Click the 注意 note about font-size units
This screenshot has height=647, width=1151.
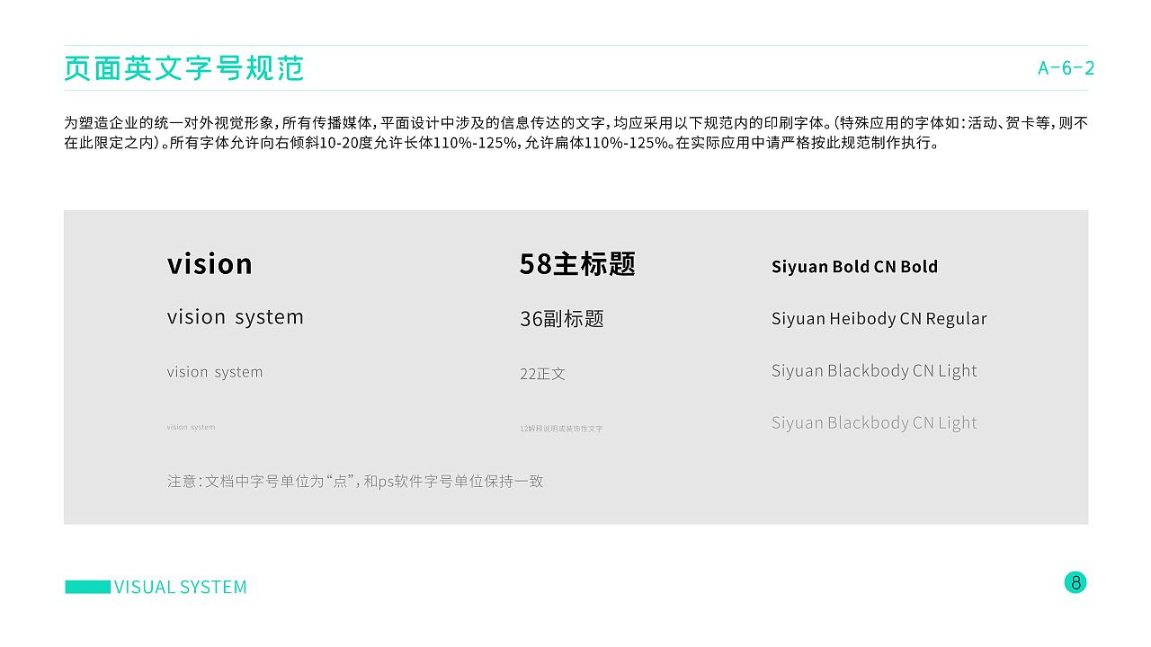(x=355, y=482)
